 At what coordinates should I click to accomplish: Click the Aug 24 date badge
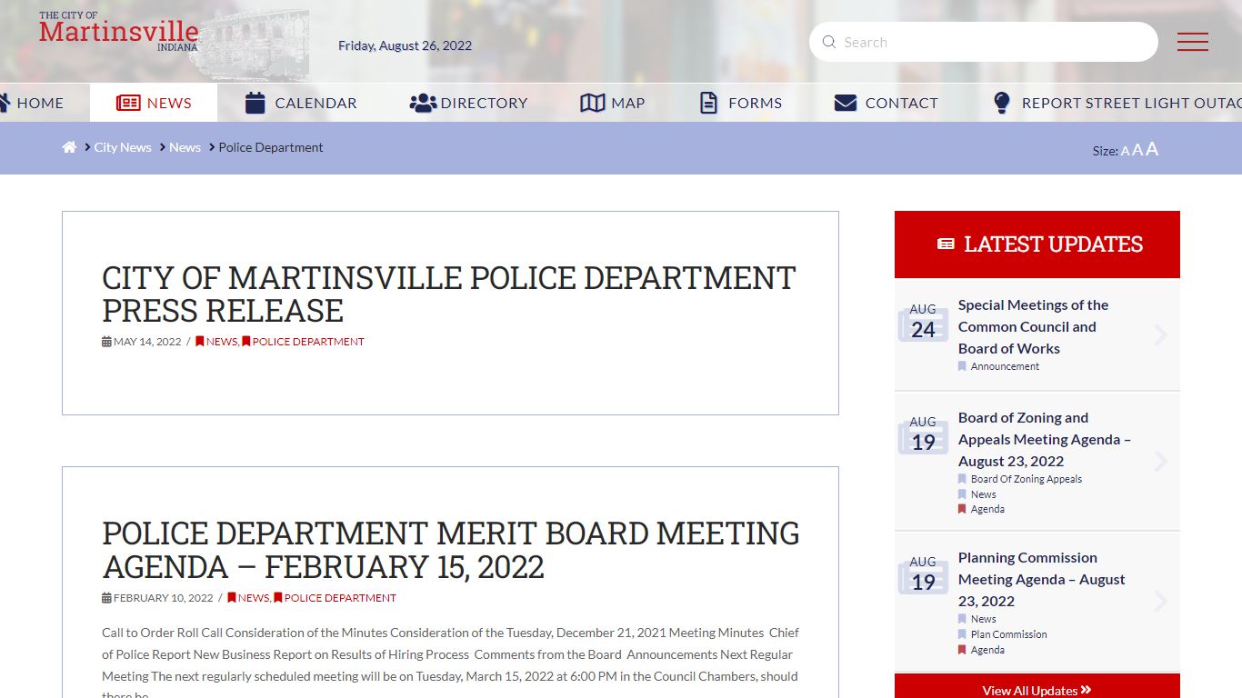coord(923,322)
